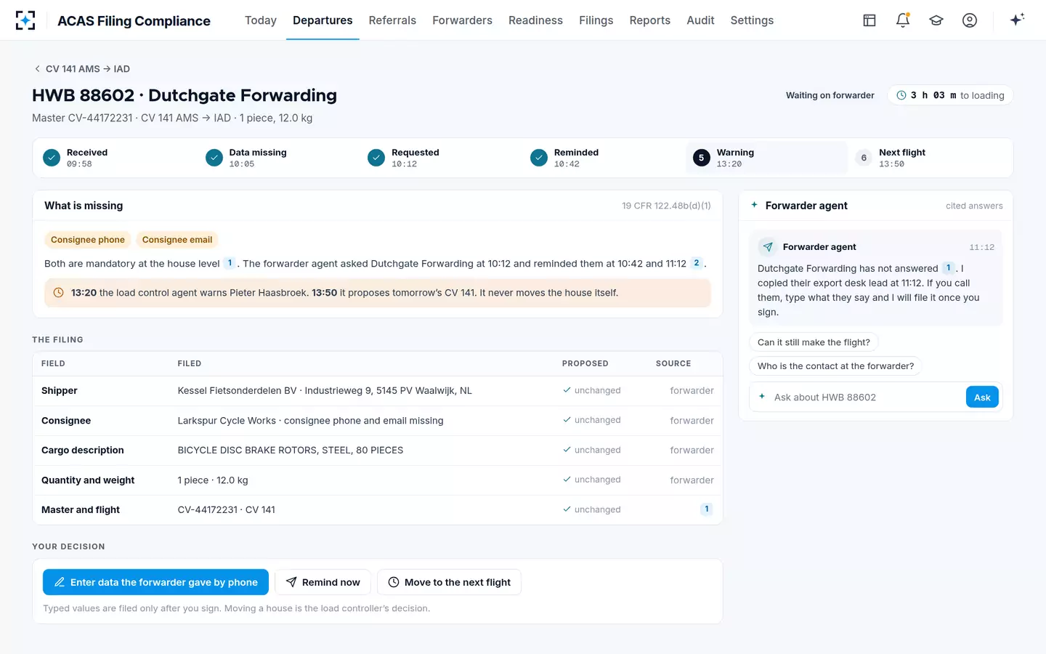Viewport: 1046px width, 654px height.
Task: Open the graduation cap training icon
Action: pyautogui.click(x=936, y=20)
